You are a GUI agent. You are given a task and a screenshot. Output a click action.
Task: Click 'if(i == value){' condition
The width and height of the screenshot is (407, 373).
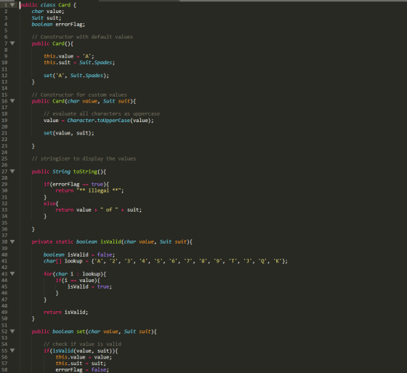click(x=78, y=280)
